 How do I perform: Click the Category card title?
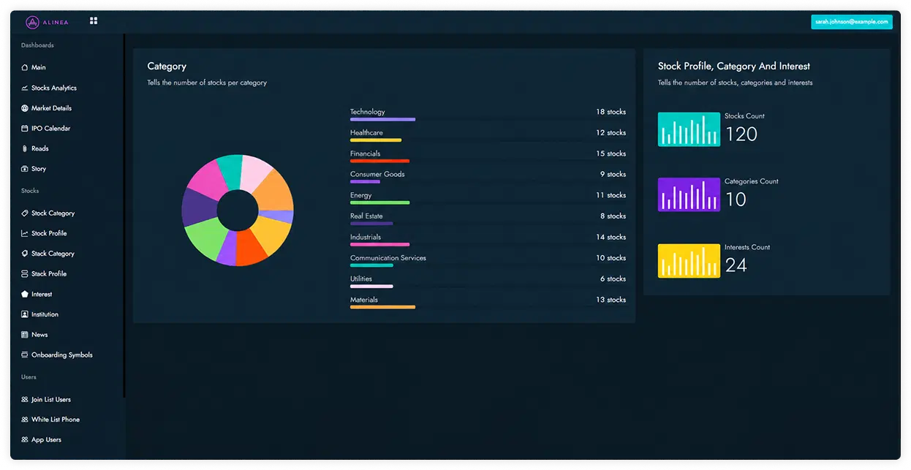[167, 67]
